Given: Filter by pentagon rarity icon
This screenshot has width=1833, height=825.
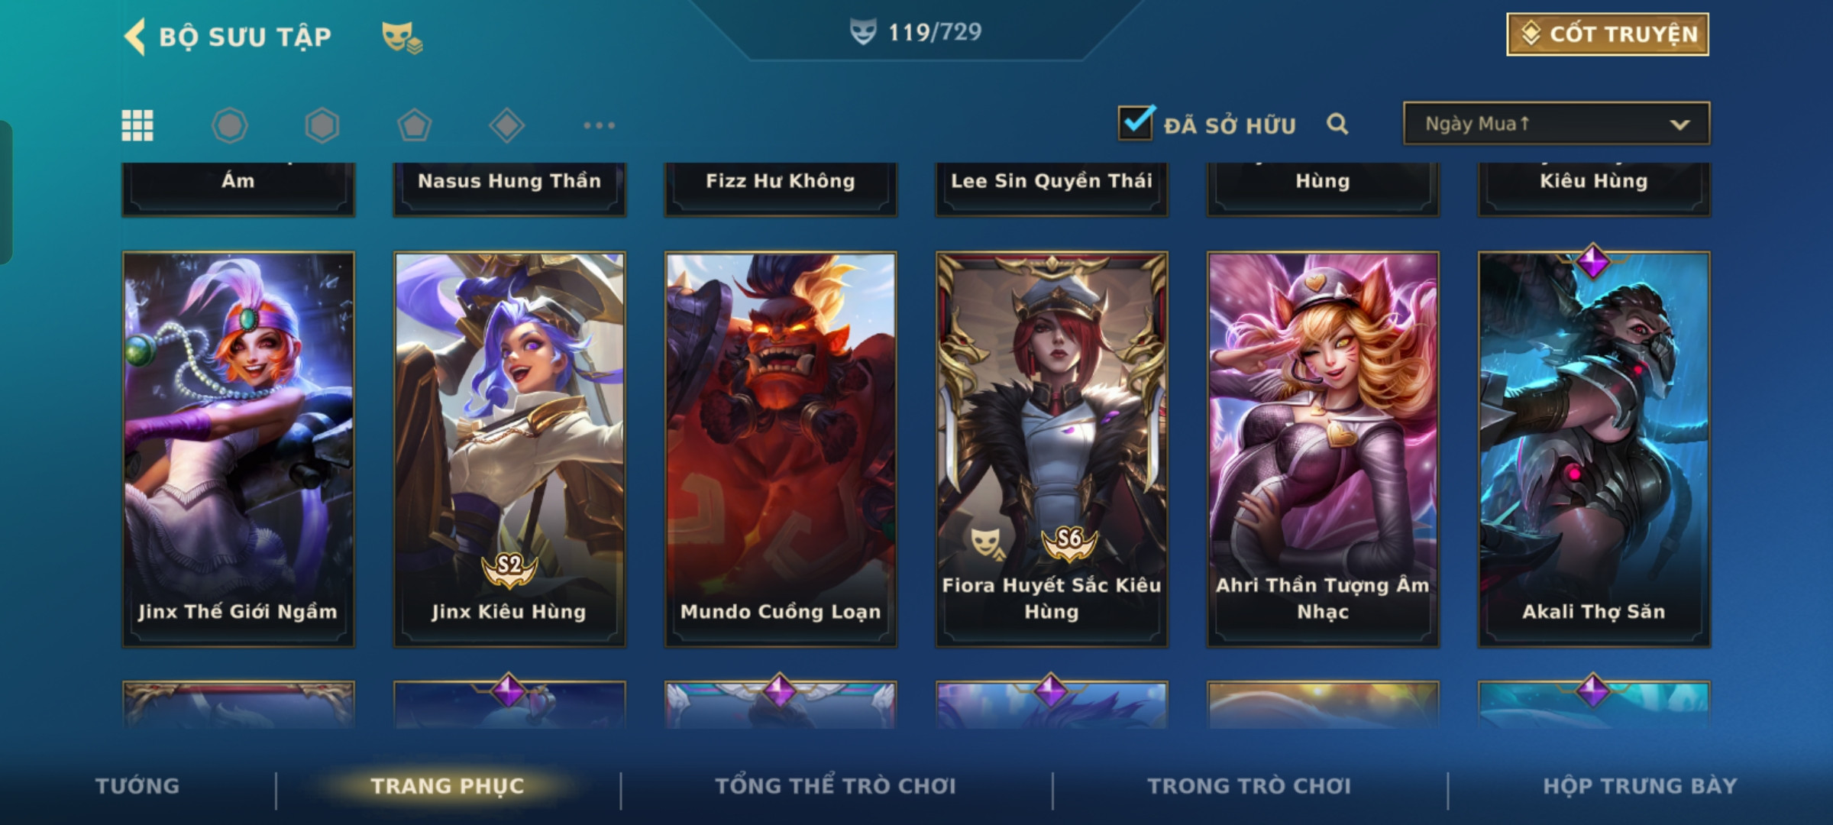Looking at the screenshot, I should [x=415, y=125].
